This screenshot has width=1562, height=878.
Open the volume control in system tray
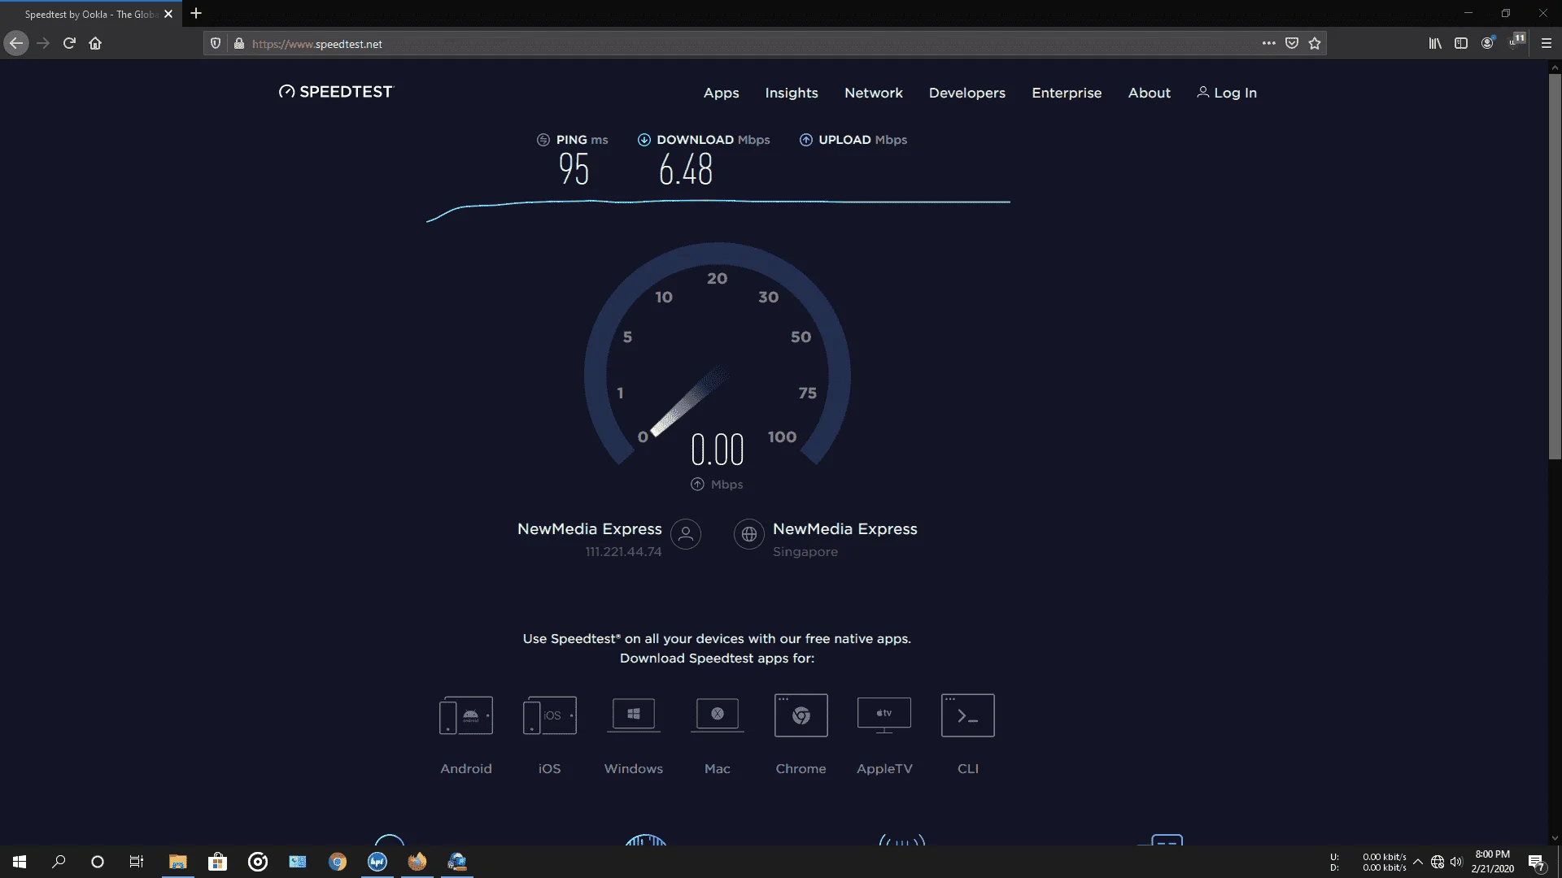(1456, 862)
